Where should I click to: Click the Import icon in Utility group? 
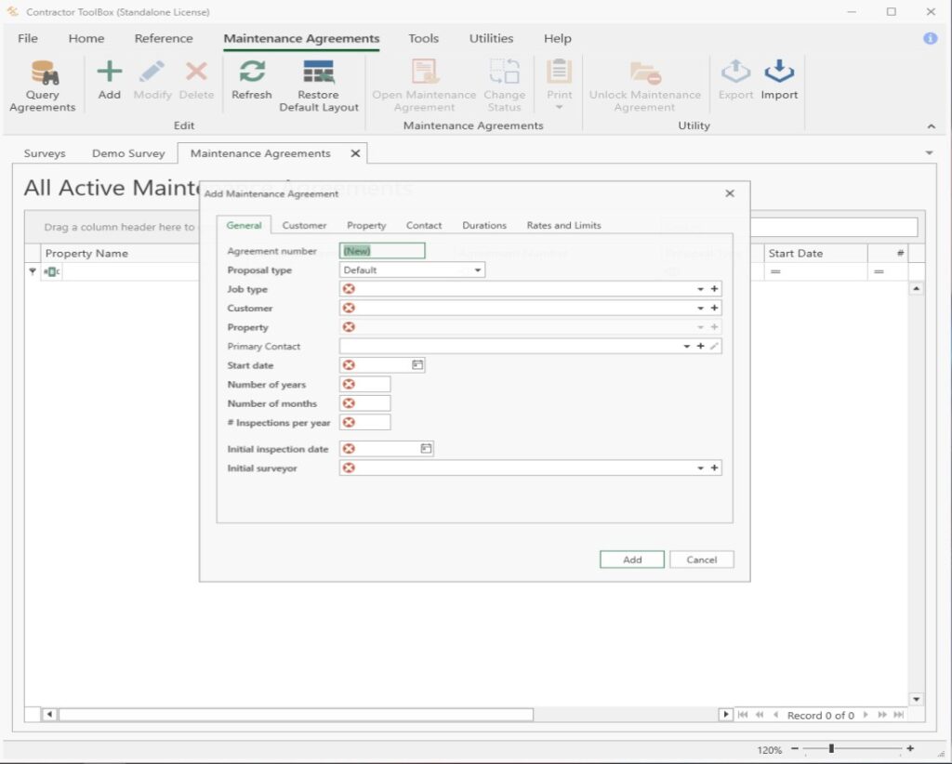779,72
